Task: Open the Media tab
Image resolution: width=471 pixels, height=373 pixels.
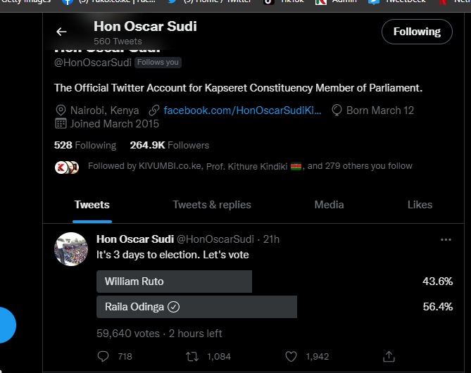Action: (329, 205)
